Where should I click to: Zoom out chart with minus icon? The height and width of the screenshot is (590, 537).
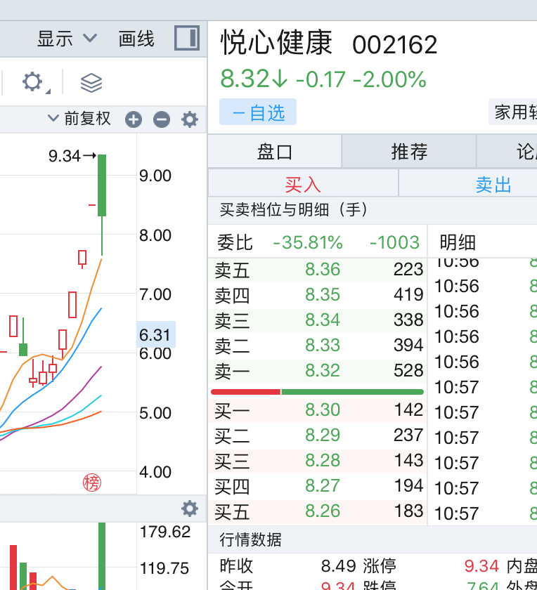click(x=162, y=119)
